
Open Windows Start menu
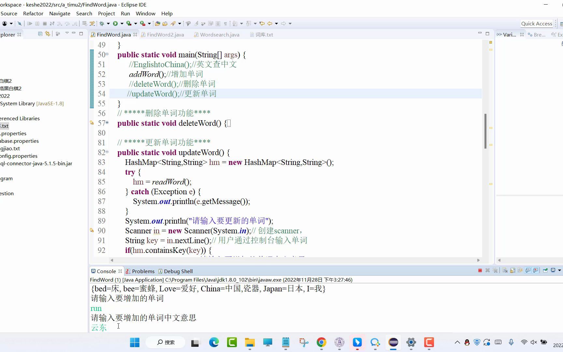[135, 342]
